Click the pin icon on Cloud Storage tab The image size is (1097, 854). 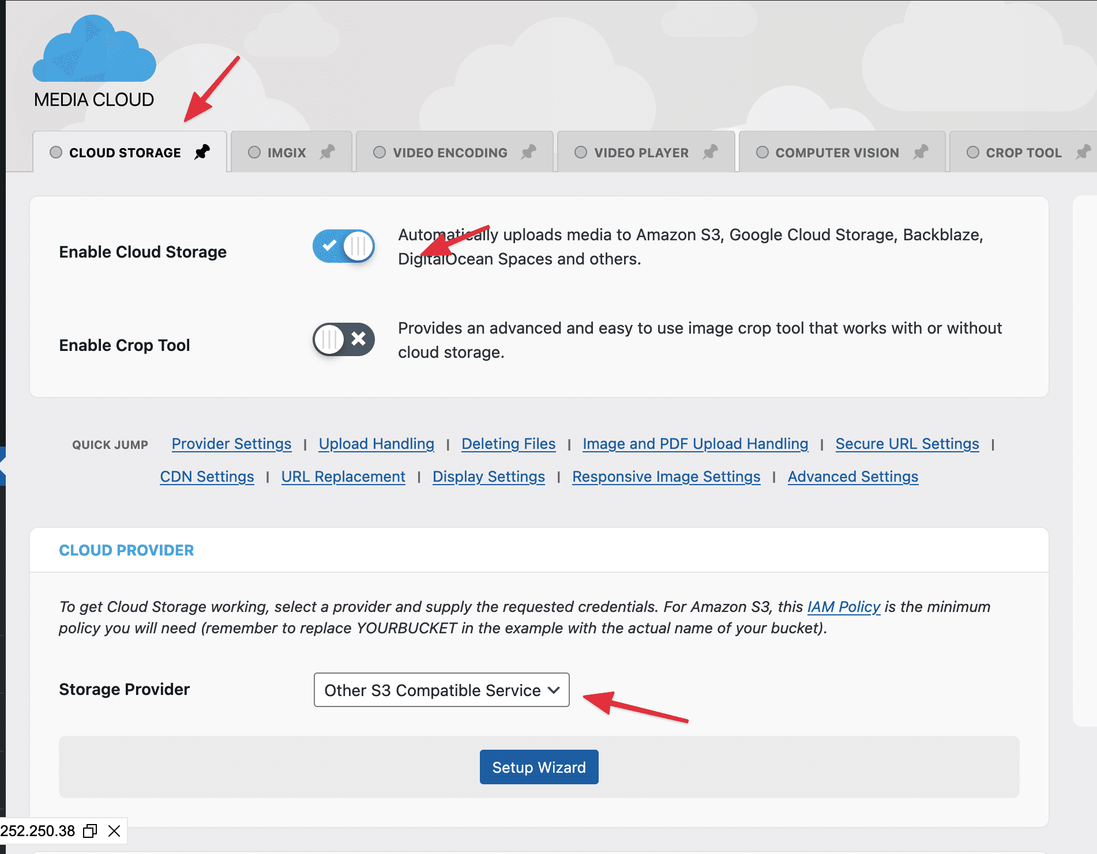tap(202, 152)
